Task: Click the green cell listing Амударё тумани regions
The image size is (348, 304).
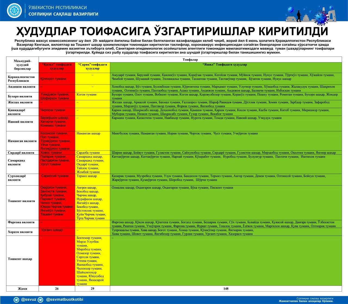Action: (x=226, y=78)
